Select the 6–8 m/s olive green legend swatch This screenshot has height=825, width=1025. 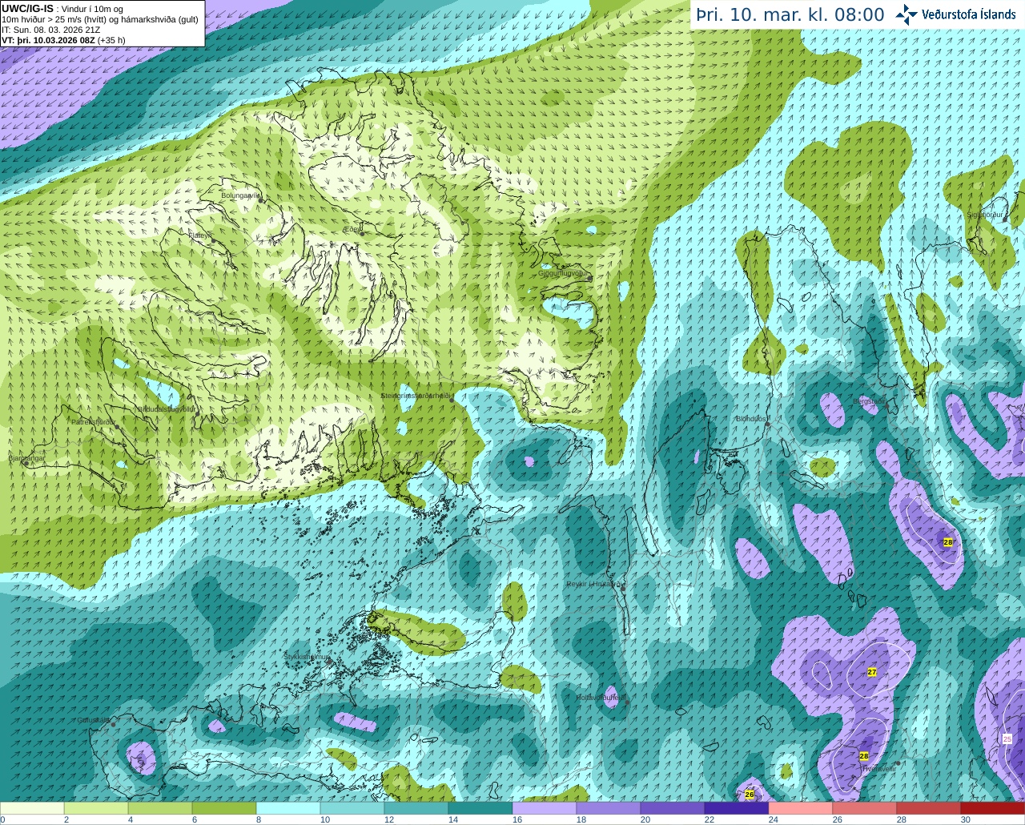click(x=224, y=808)
